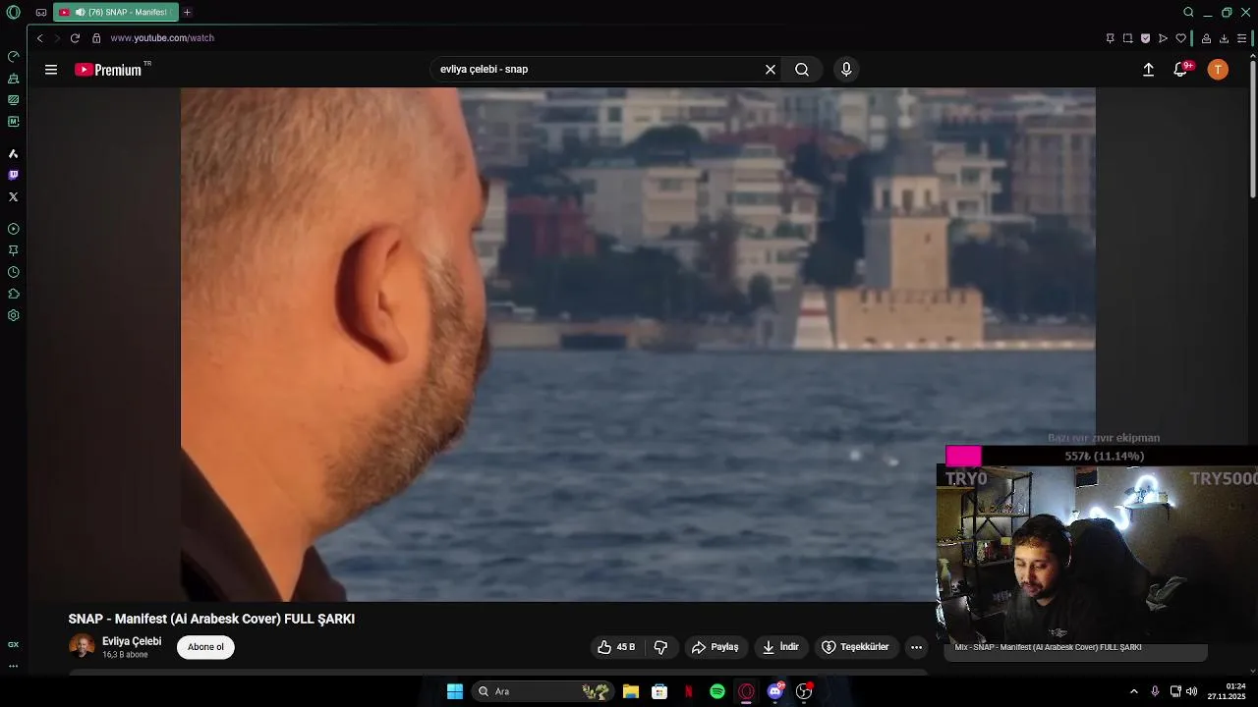Open Evliya Çelebi channel avatar

[x=82, y=646]
